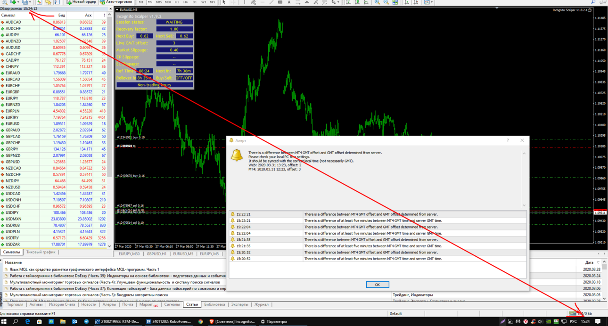
Task: Open the Символы tab
Action: click(12, 253)
